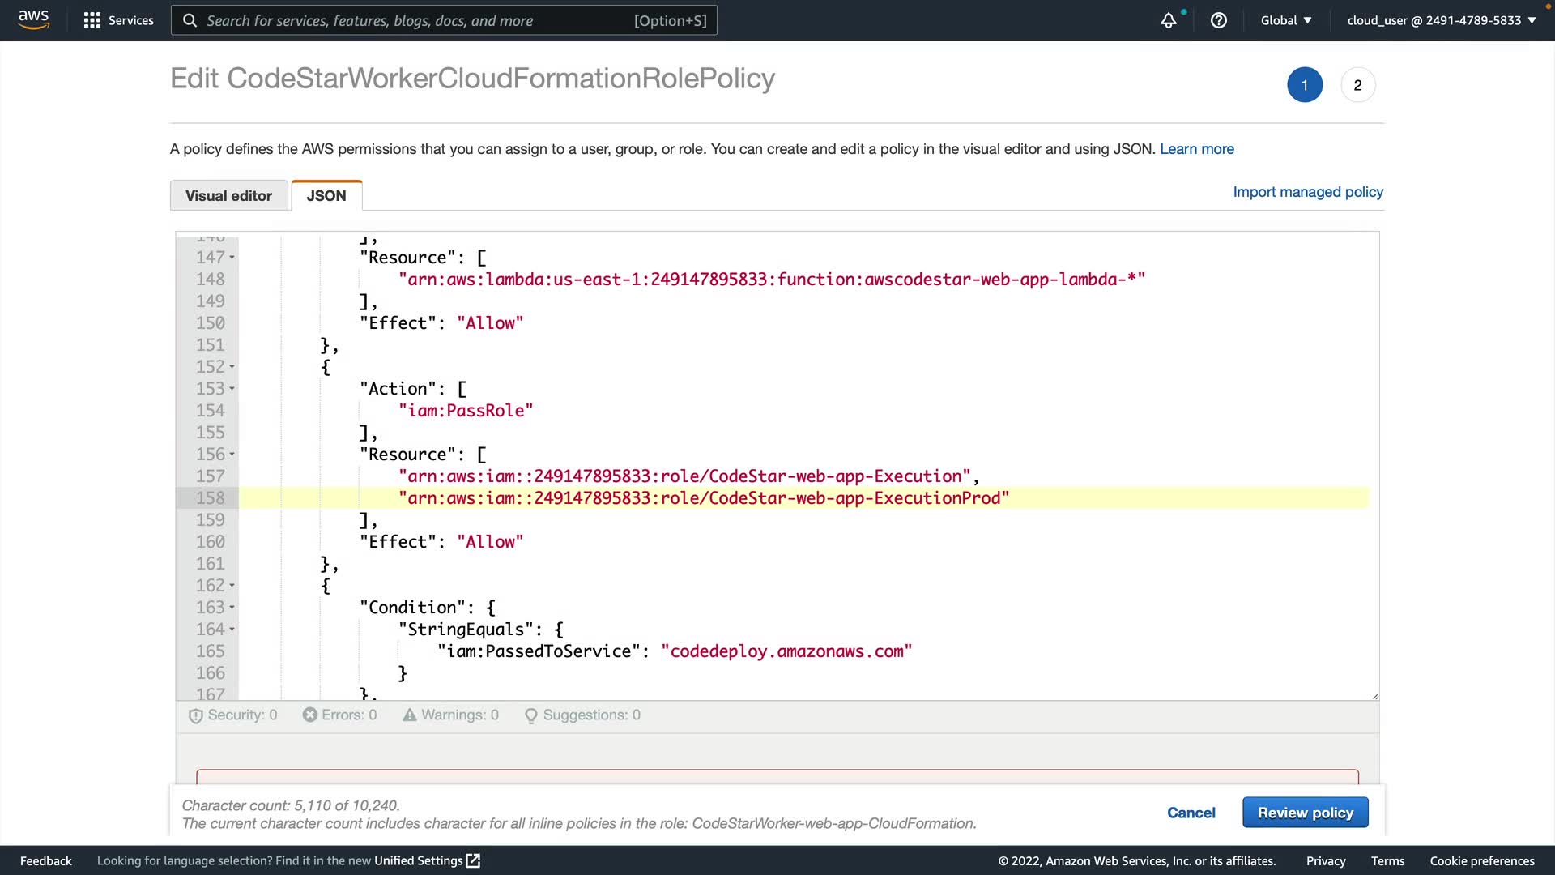Click the Cancel link
Image resolution: width=1555 pixels, height=875 pixels.
[x=1191, y=813]
